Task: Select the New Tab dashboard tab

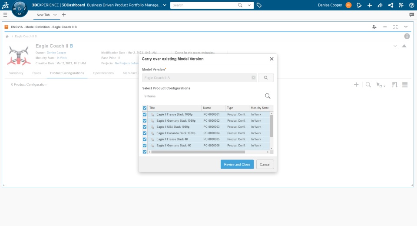Action: 43,15
